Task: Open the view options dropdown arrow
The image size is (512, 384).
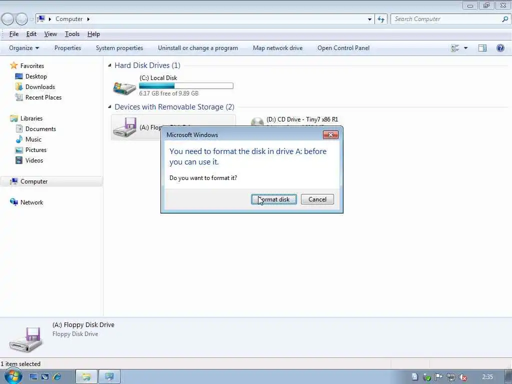Action: (x=465, y=48)
